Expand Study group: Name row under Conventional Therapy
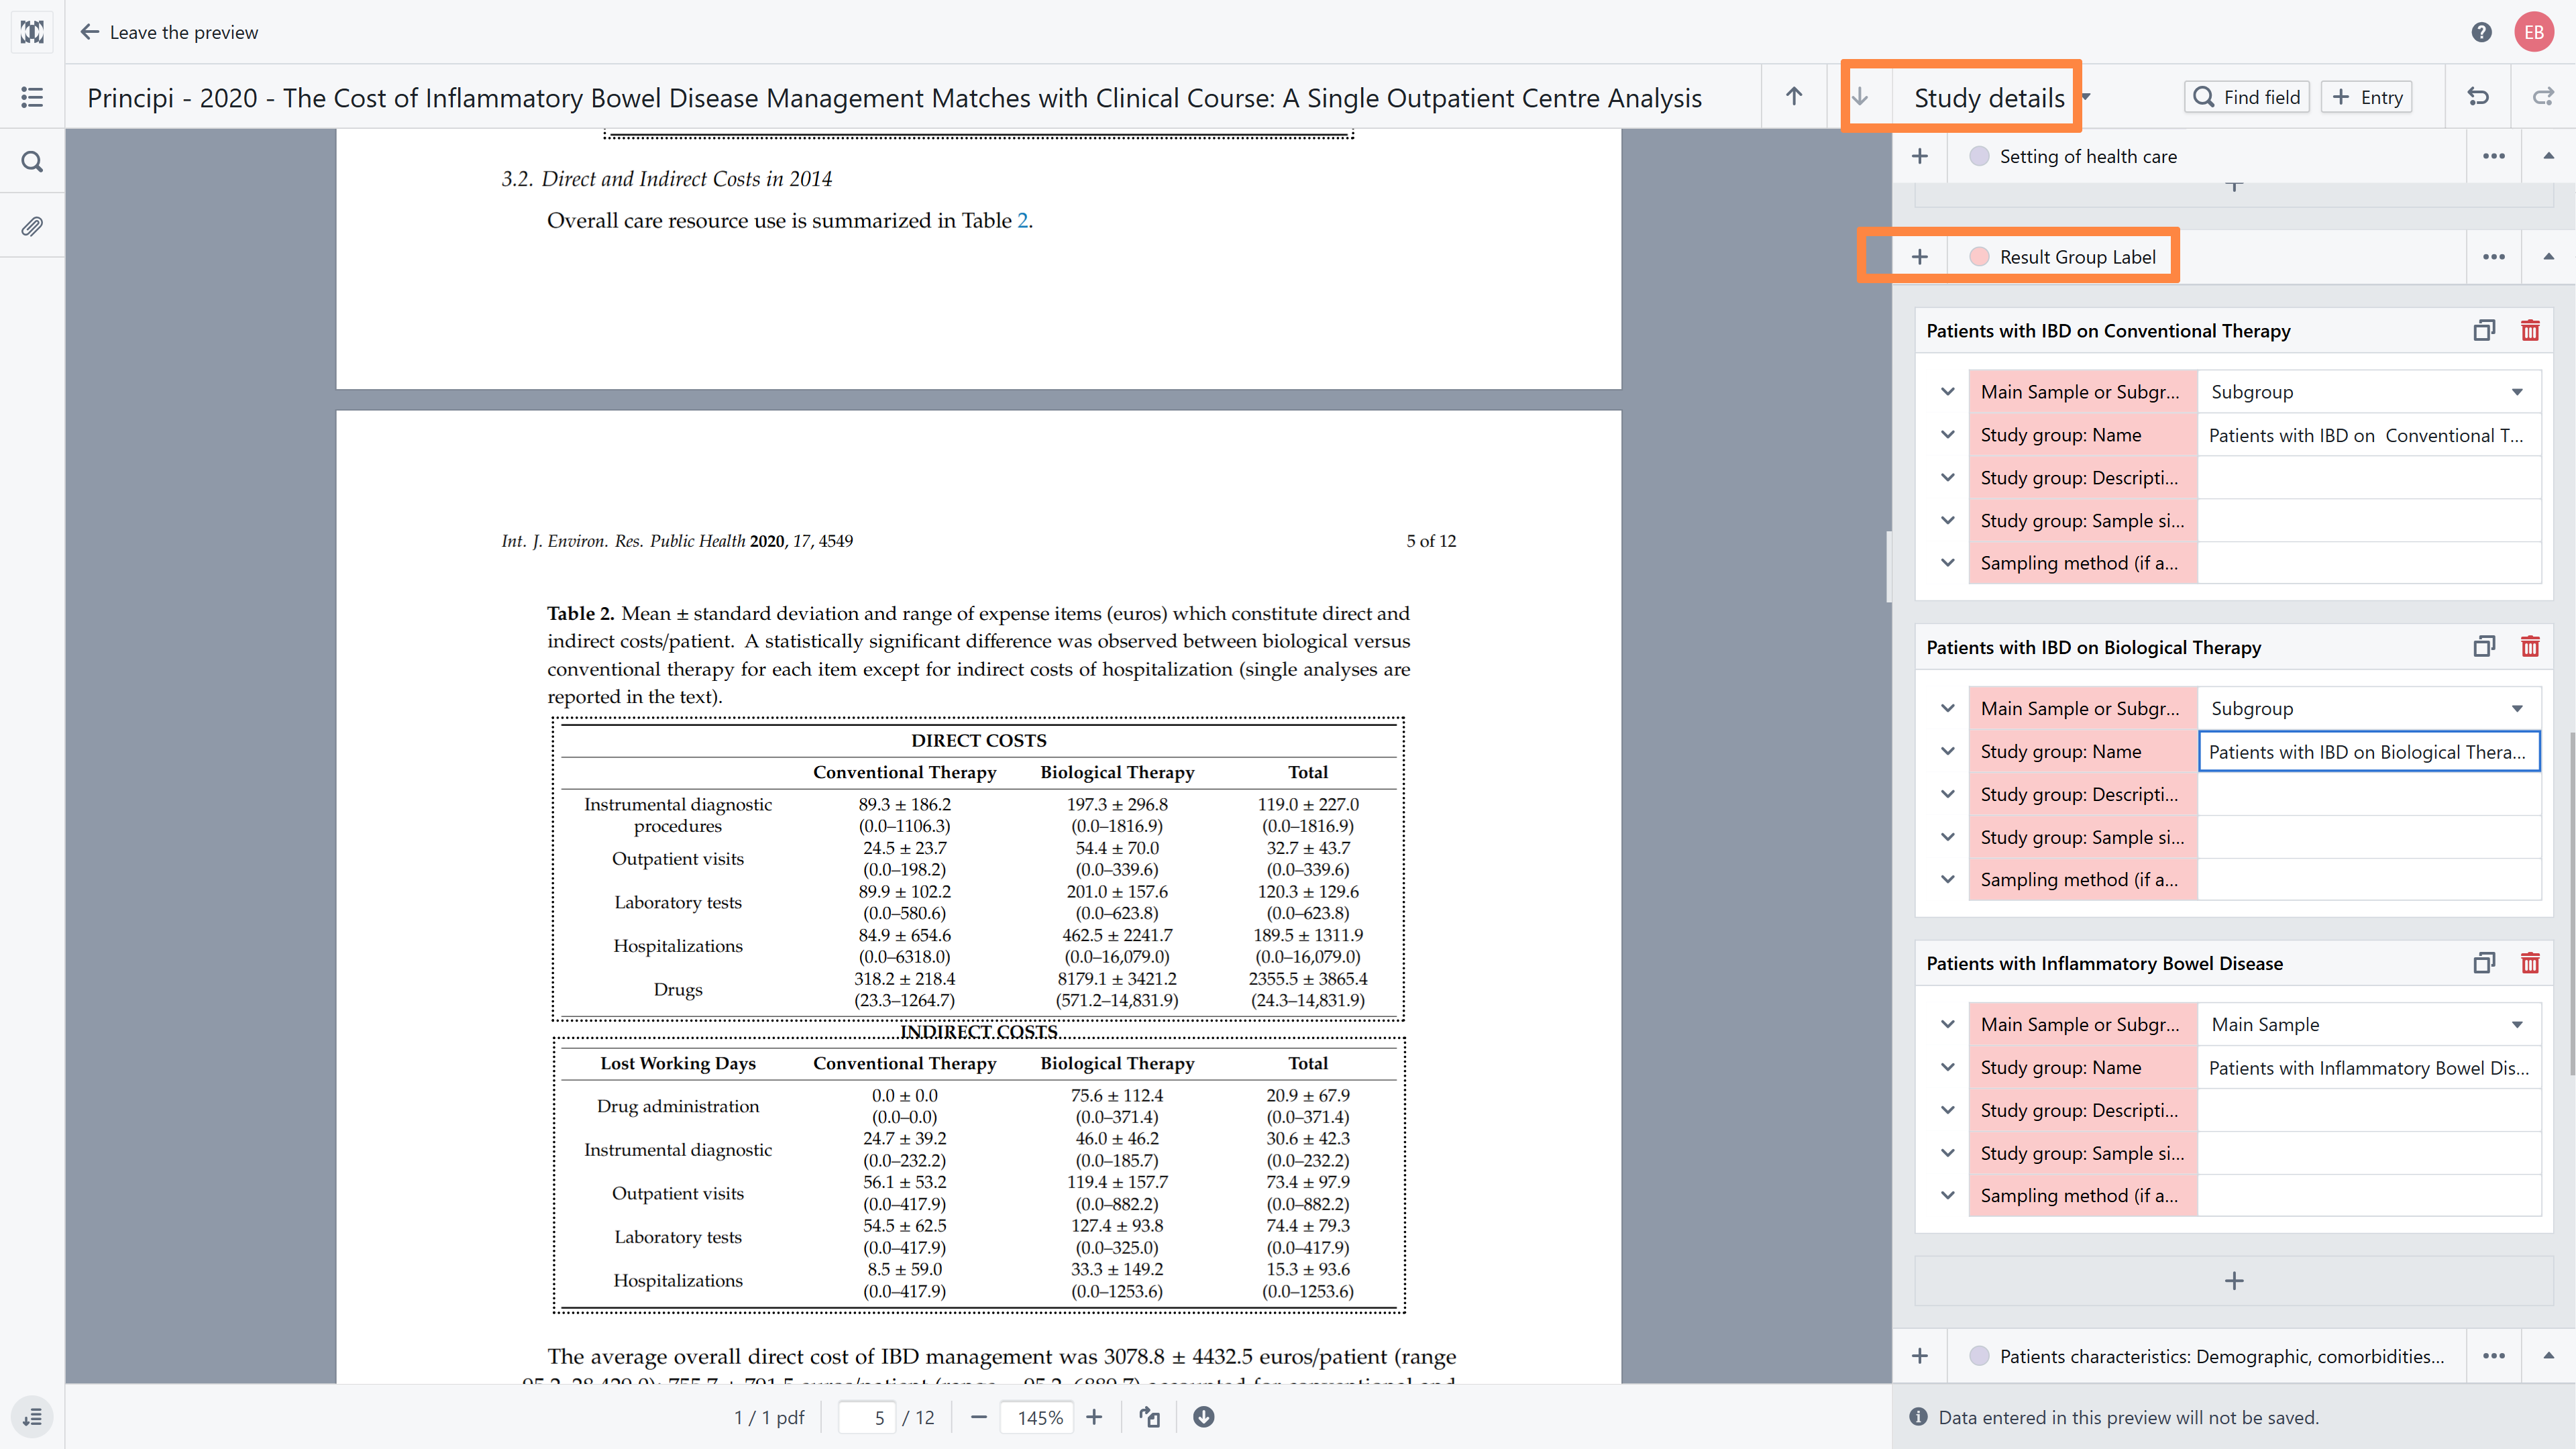 point(1947,435)
